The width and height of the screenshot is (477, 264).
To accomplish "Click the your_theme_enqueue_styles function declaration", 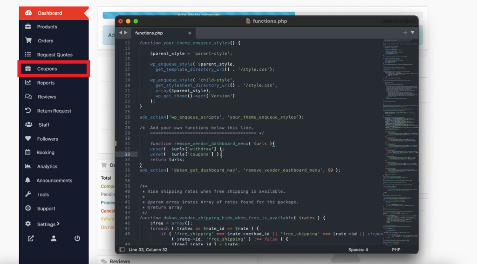I will click(190, 43).
